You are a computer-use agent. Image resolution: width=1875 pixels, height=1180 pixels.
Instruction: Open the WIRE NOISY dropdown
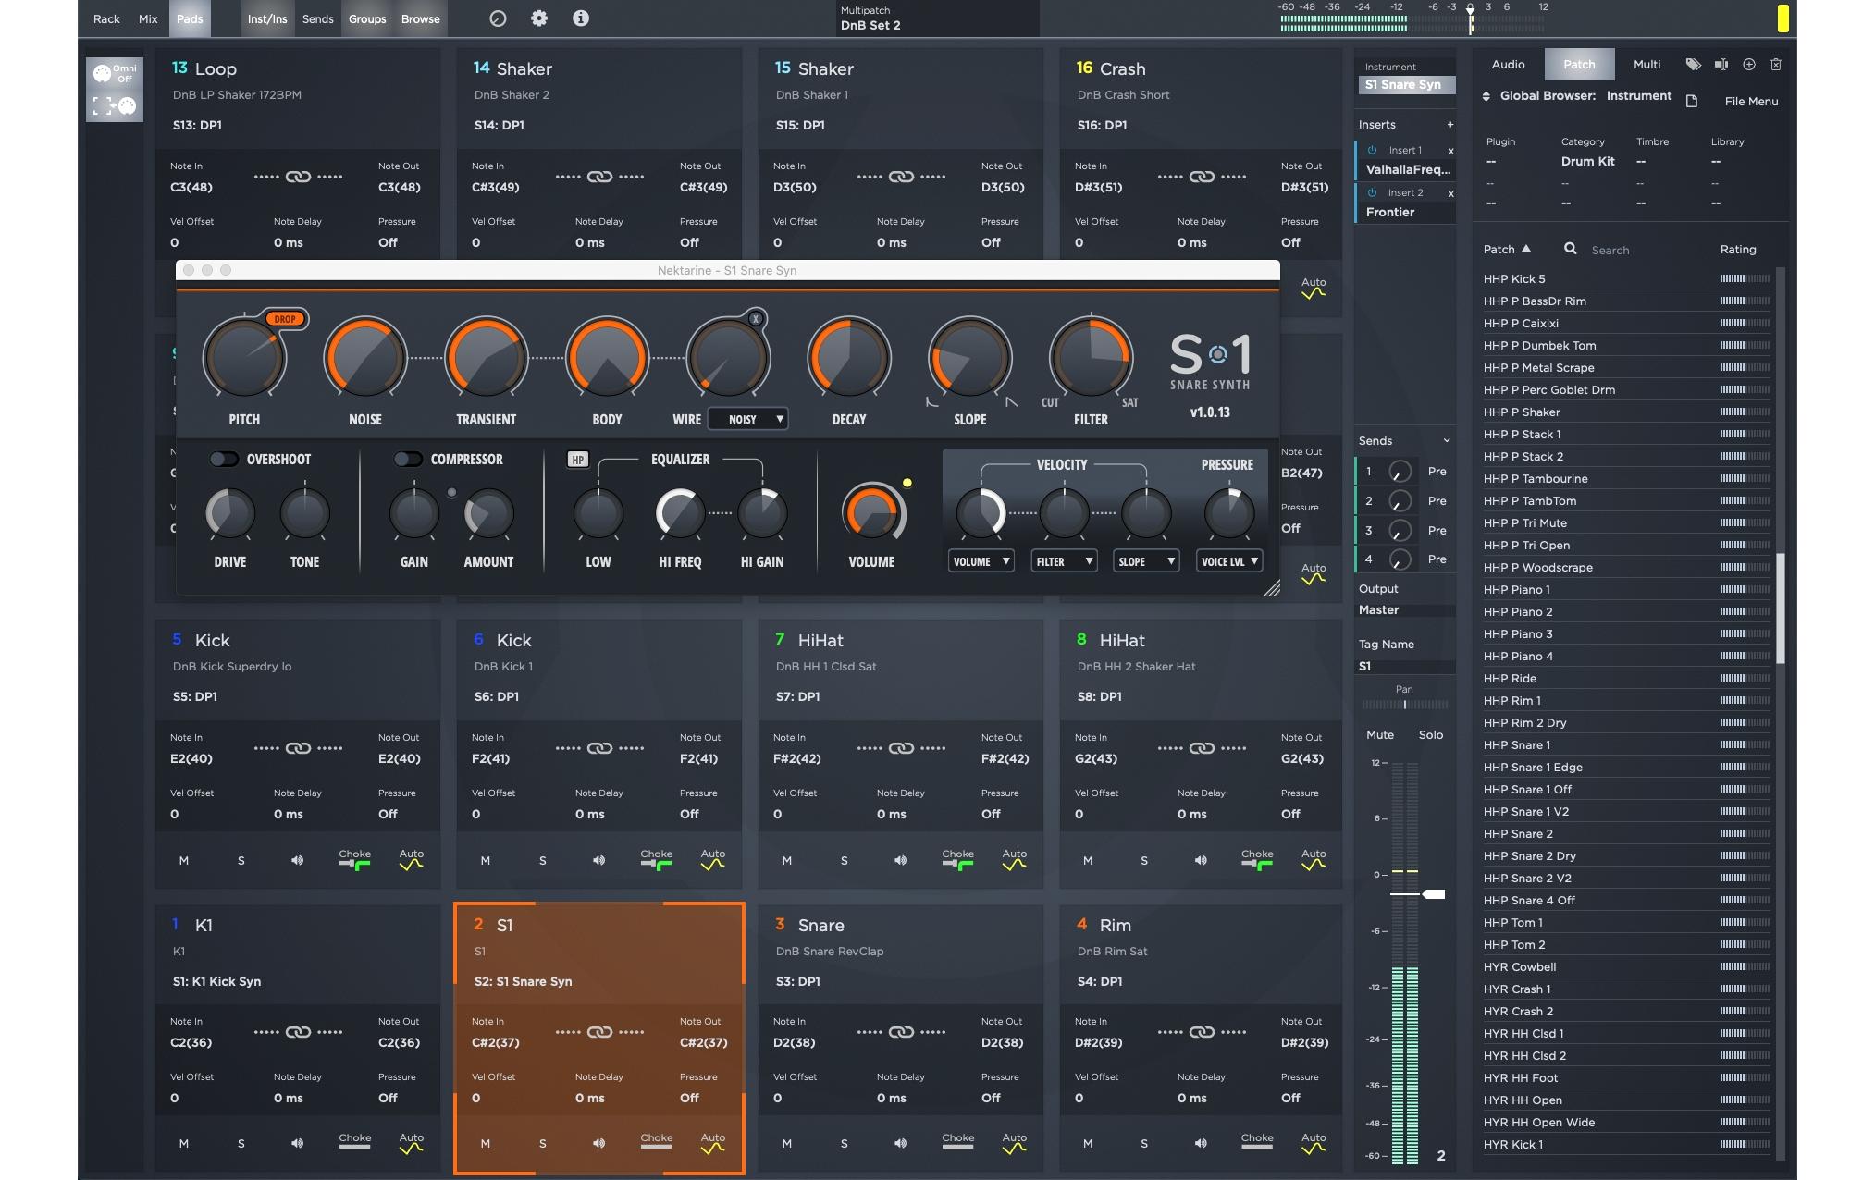(x=747, y=419)
